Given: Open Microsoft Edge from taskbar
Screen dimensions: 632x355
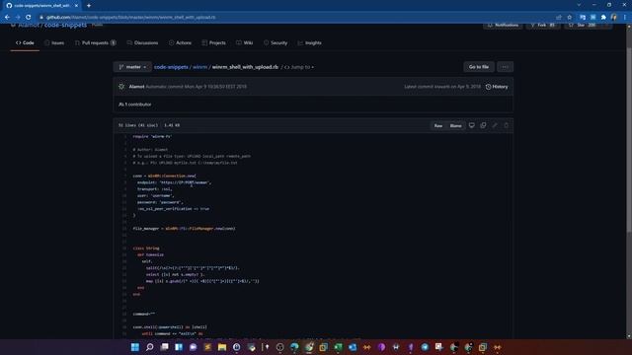Looking at the screenshot, I should (x=294, y=347).
